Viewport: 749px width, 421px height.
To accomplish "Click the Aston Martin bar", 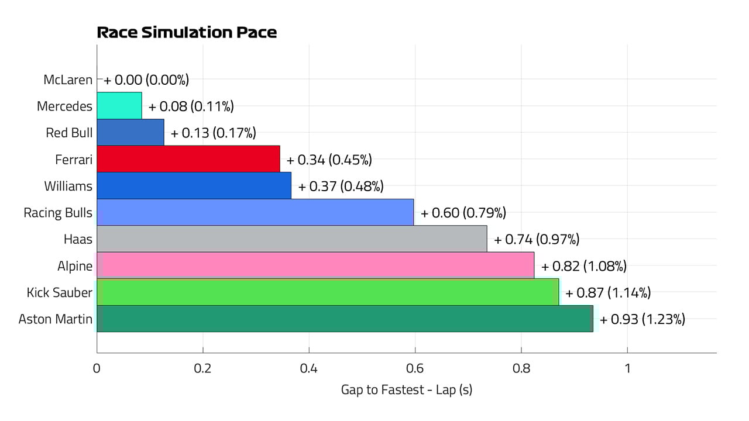I will [x=345, y=319].
